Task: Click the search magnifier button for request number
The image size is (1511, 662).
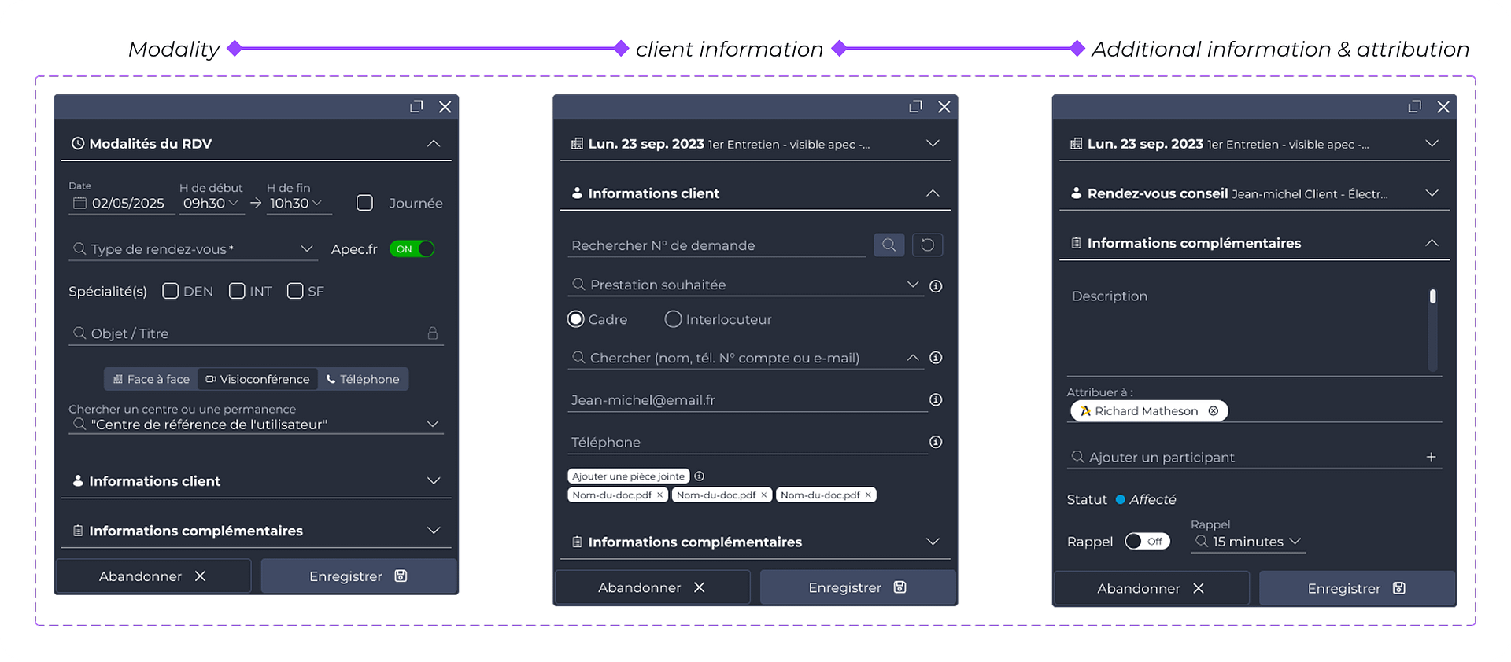Action: (x=888, y=245)
